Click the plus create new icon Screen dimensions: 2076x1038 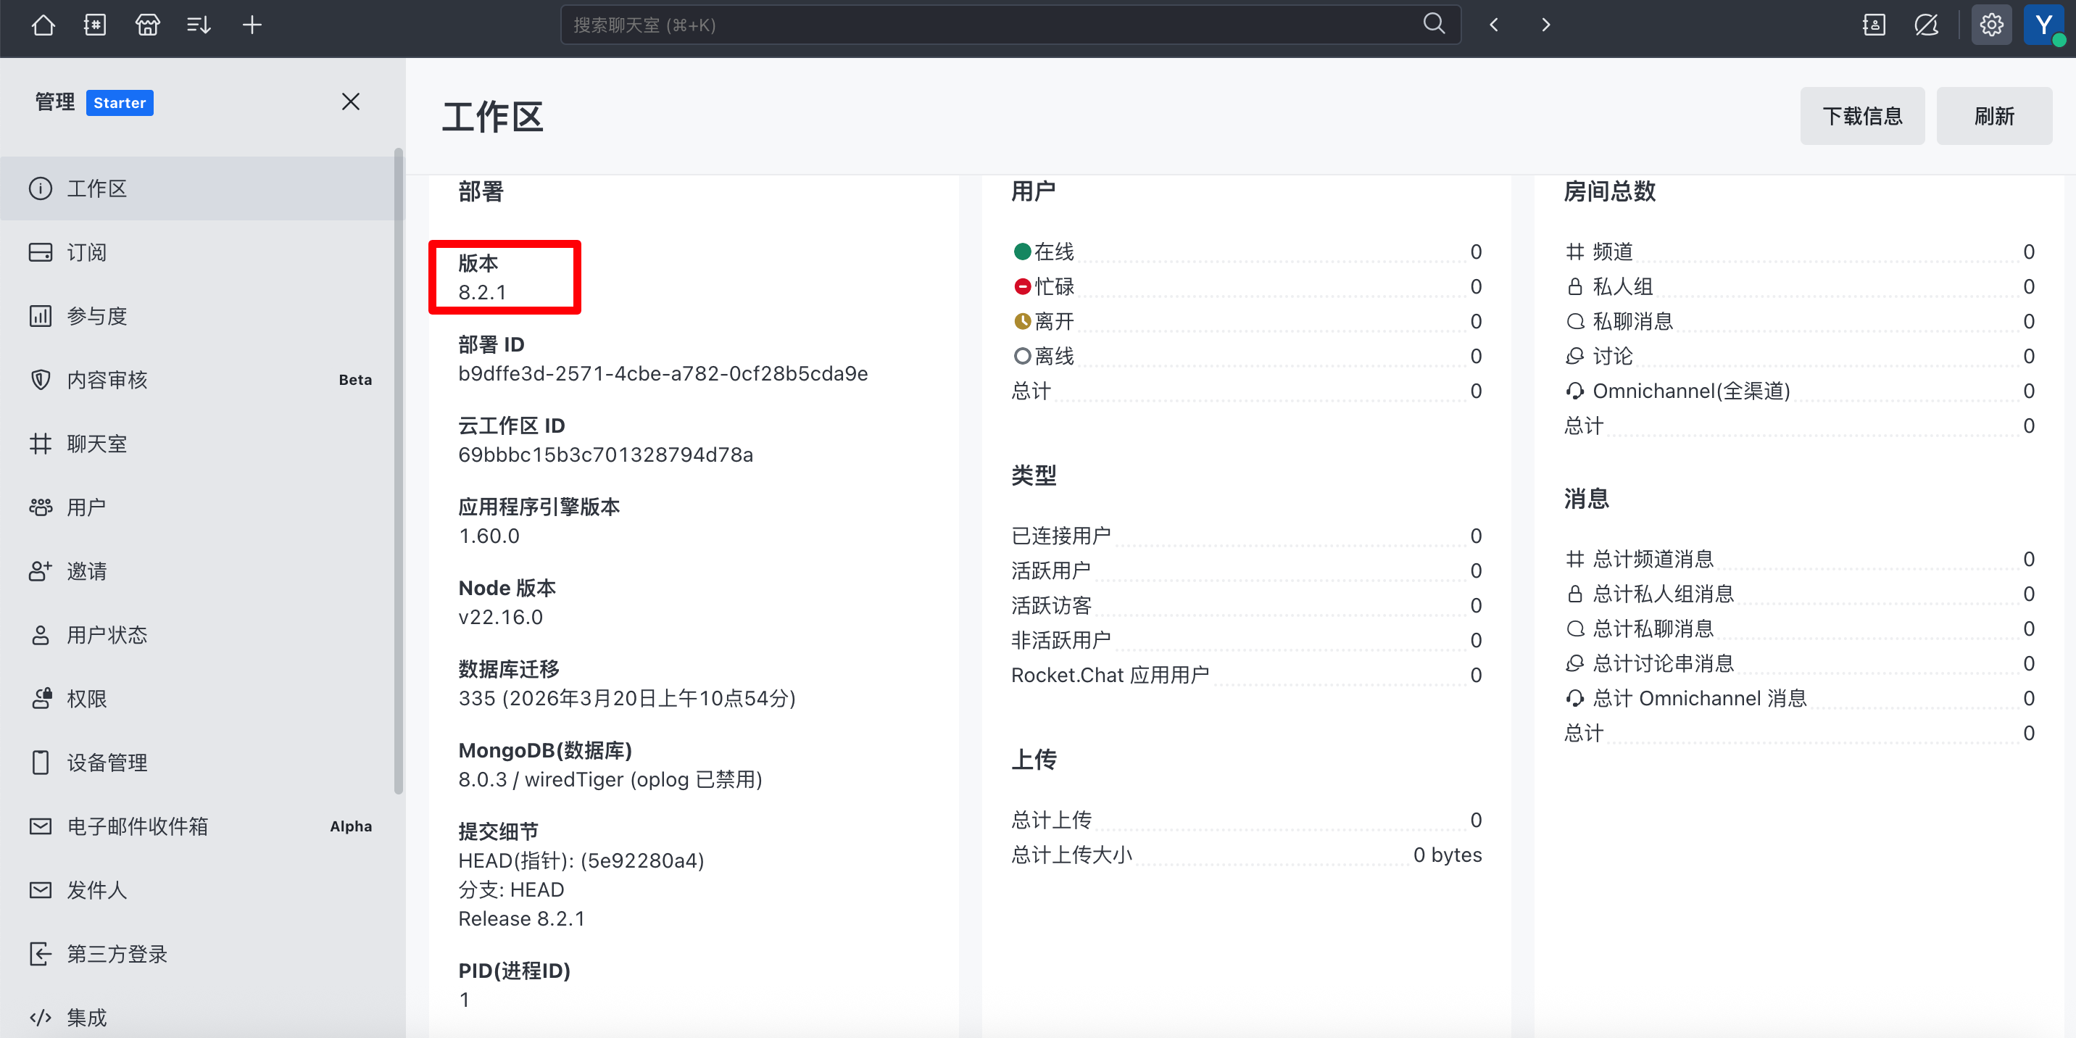(252, 25)
